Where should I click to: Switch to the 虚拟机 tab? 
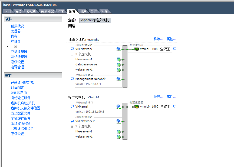(31, 11)
